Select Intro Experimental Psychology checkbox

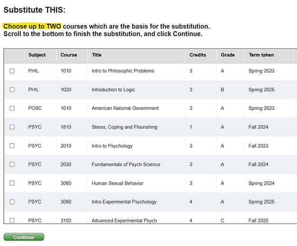12,202
